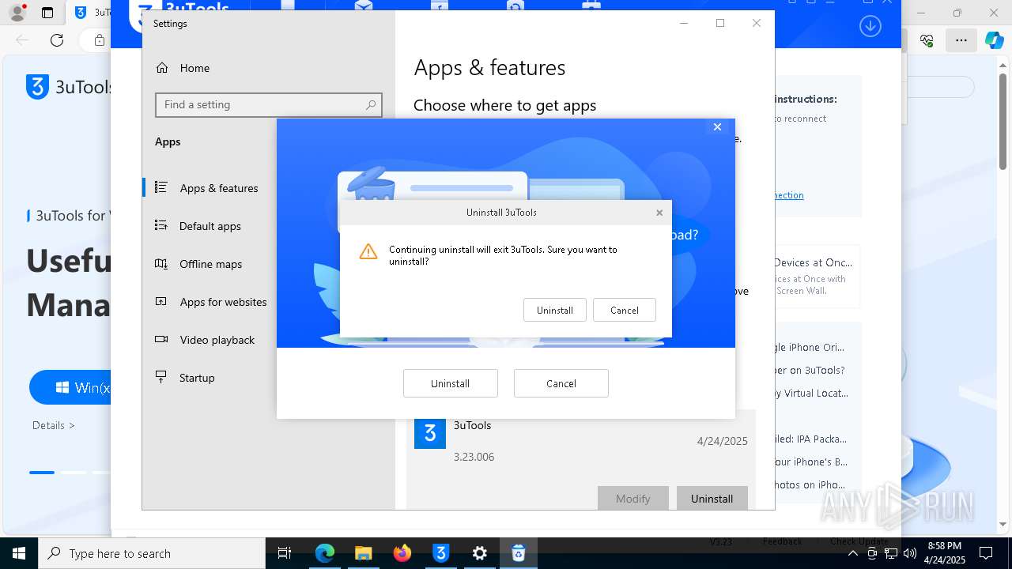The image size is (1012, 569).
Task: Close the Uninstall 3uTools message box
Action: coord(659,213)
